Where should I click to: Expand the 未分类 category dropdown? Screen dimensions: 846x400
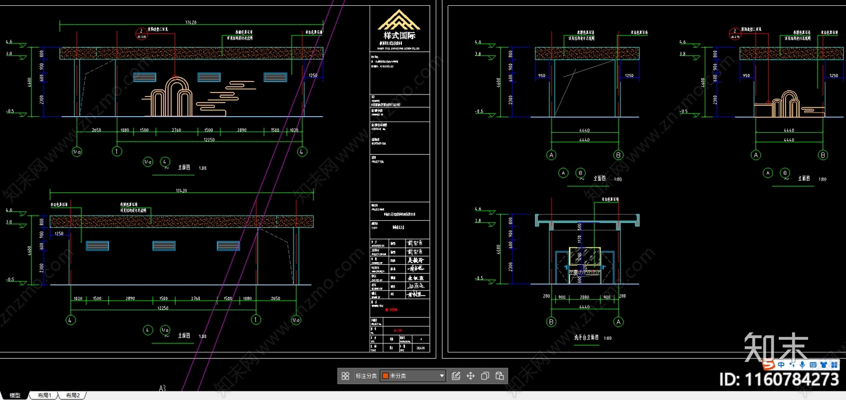point(442,376)
